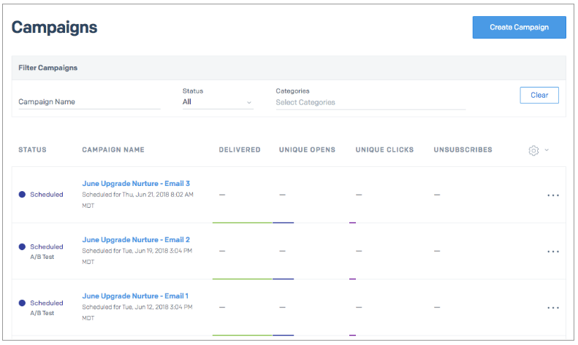Click Scheduled status dot for Email 2
Screen dimensions: 578x345
22,247
